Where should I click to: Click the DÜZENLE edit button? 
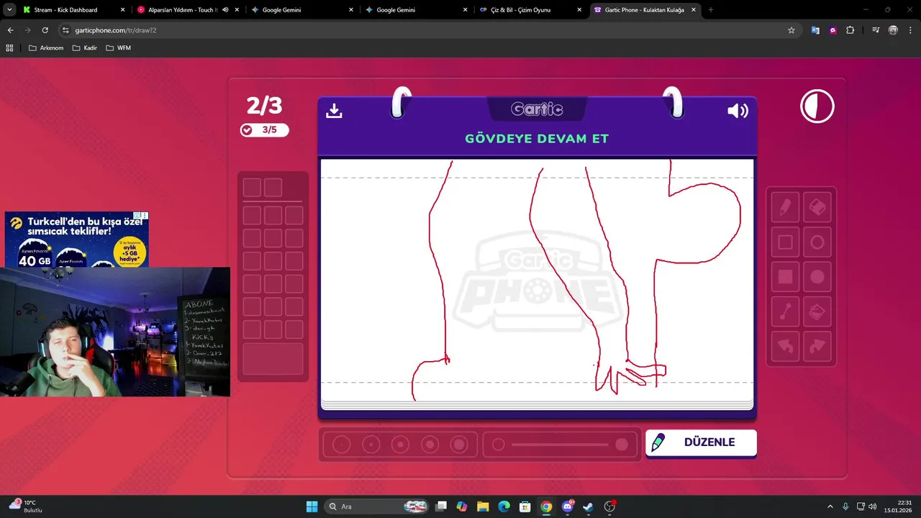click(701, 442)
